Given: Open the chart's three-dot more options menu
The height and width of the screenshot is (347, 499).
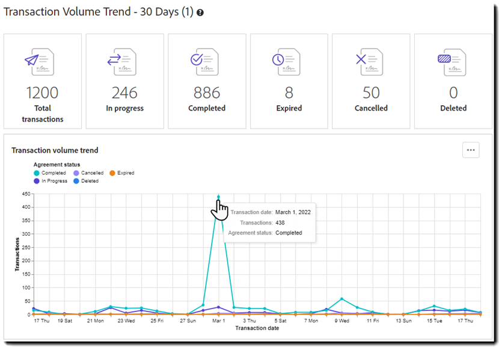Looking at the screenshot, I should coord(470,150).
